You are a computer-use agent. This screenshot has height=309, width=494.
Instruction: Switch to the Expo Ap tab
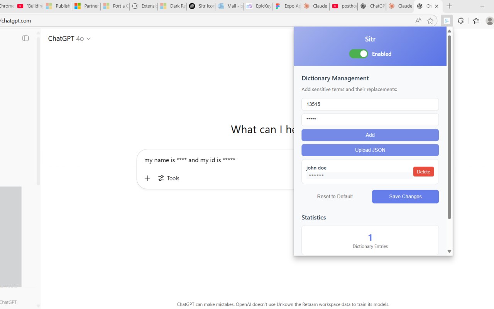pyautogui.click(x=287, y=6)
